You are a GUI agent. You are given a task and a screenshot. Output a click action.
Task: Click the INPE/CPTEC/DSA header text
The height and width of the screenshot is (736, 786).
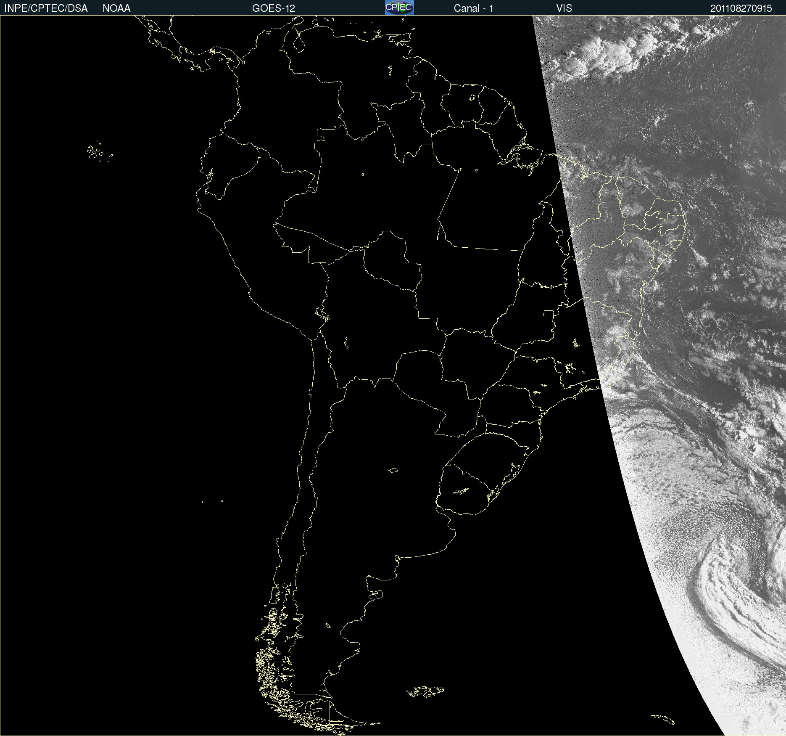pos(46,8)
